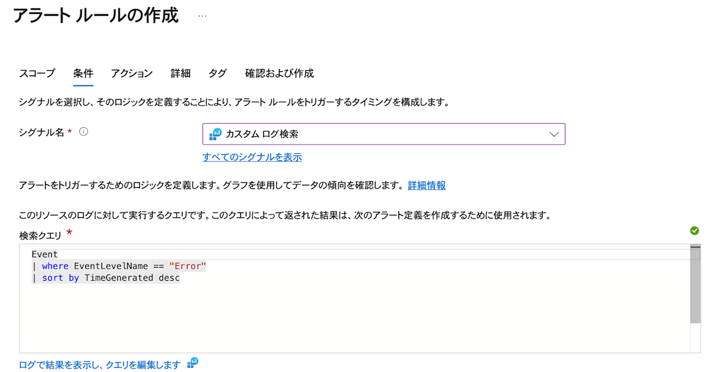This screenshot has width=721, height=372.
Task: Open the 確認および作成 tab
Action: point(279,73)
